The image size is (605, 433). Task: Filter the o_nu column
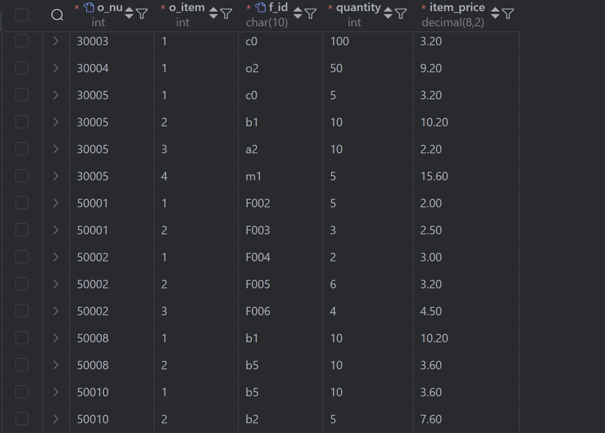[142, 14]
